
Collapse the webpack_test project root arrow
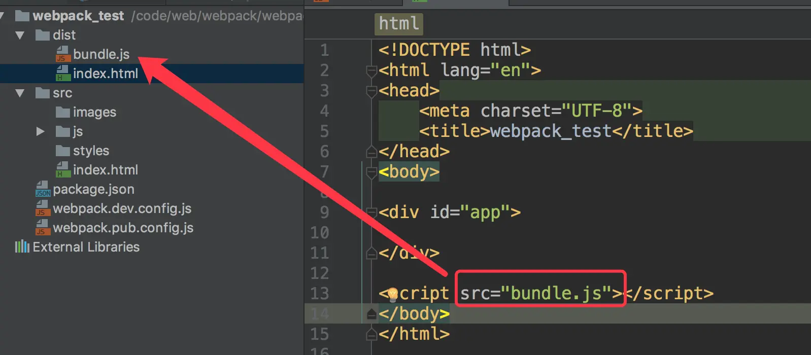(2, 16)
